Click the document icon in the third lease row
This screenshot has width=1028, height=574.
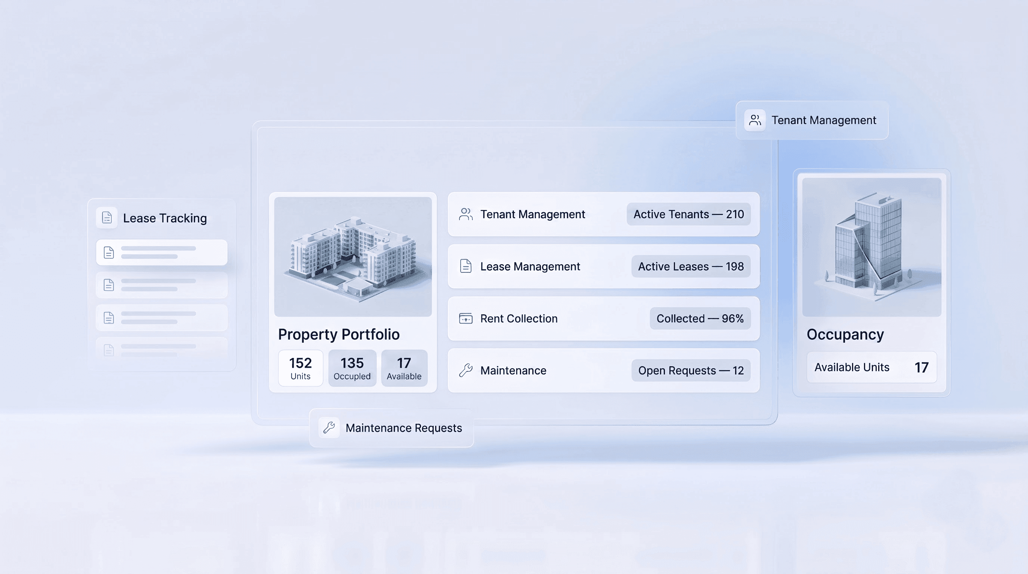click(109, 318)
